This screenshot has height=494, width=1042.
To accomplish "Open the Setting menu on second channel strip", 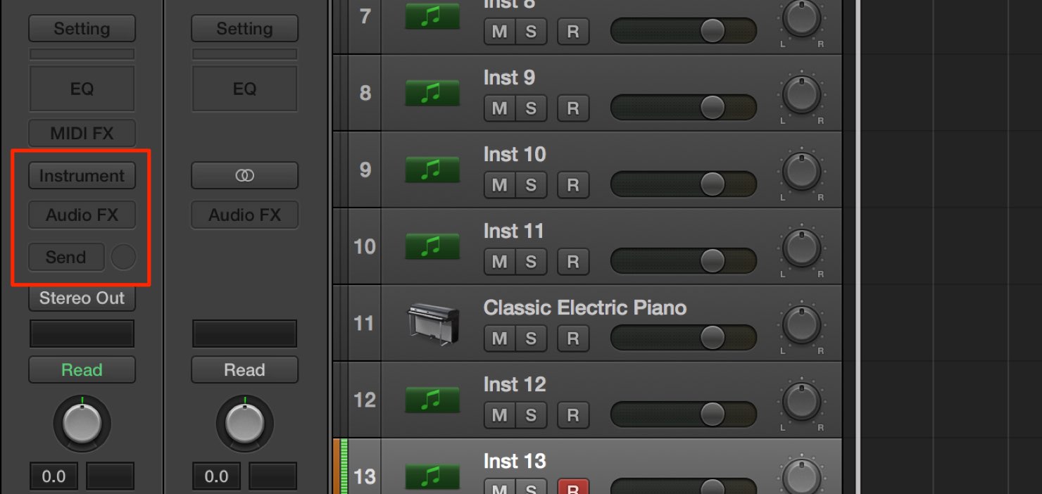I will click(x=244, y=29).
